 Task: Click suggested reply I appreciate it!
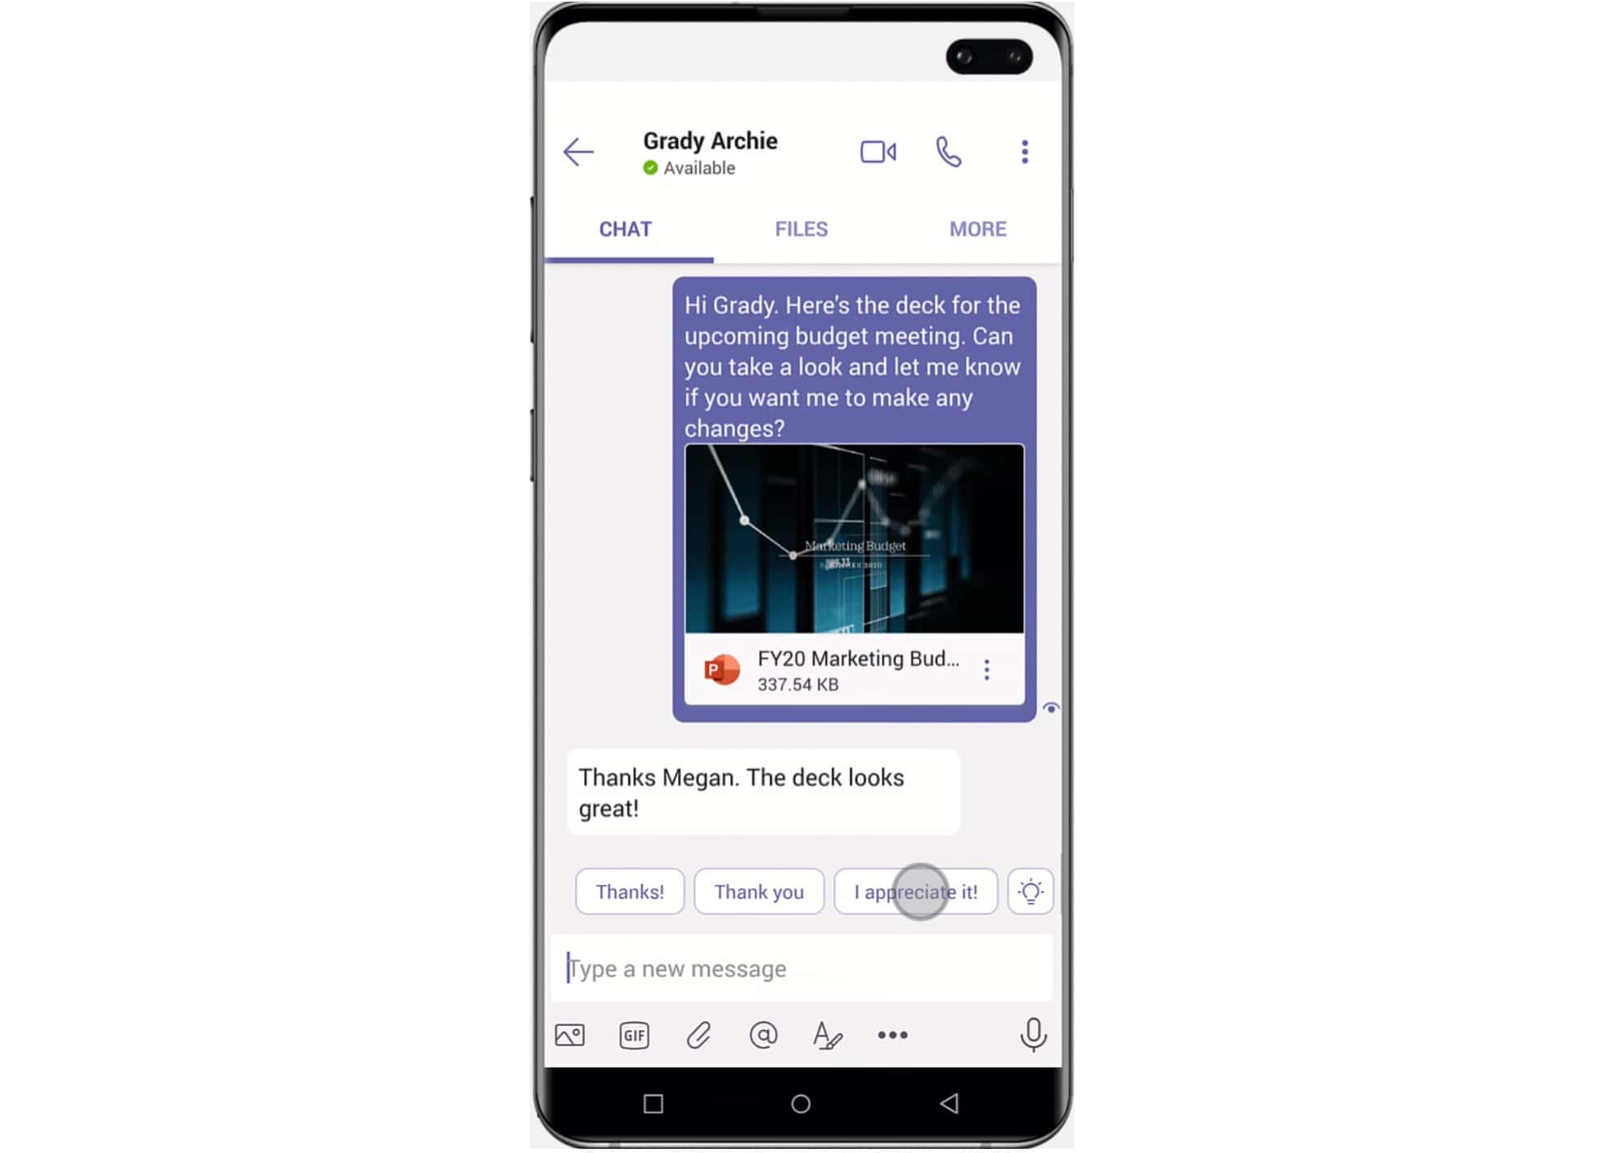[915, 891]
